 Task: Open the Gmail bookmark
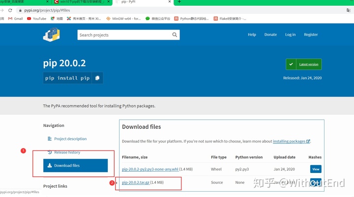click(16, 19)
